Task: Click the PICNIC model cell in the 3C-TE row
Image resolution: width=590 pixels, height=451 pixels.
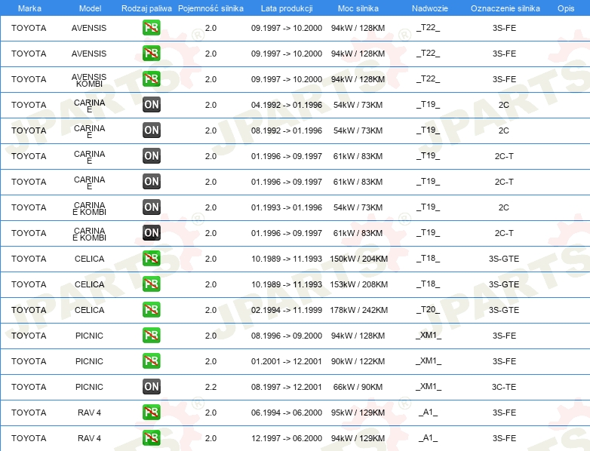Action: coord(89,387)
